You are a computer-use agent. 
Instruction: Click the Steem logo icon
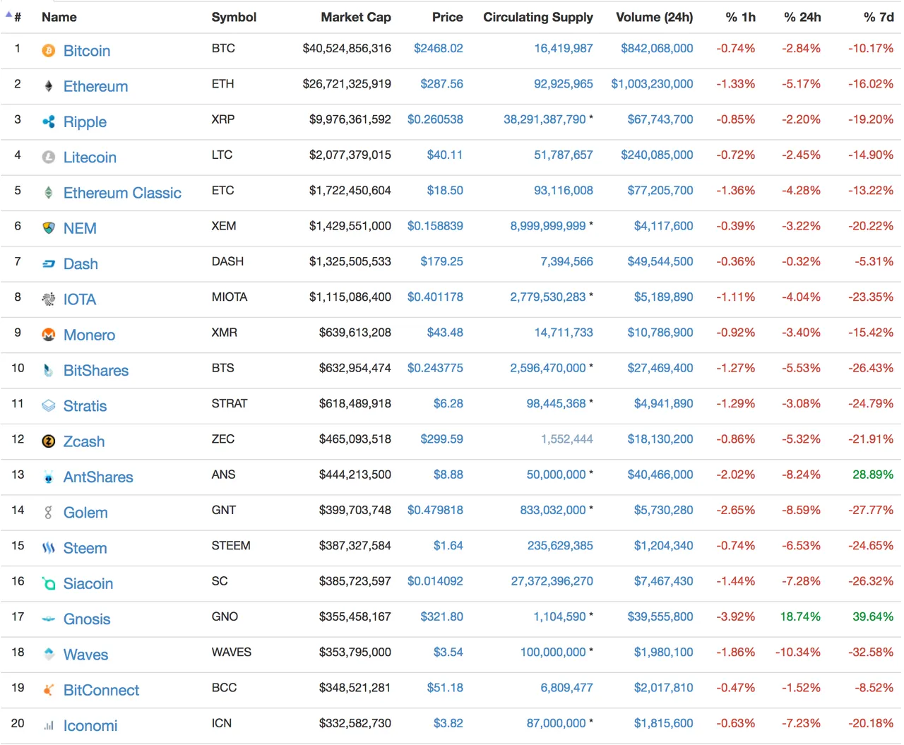pyautogui.click(x=49, y=548)
